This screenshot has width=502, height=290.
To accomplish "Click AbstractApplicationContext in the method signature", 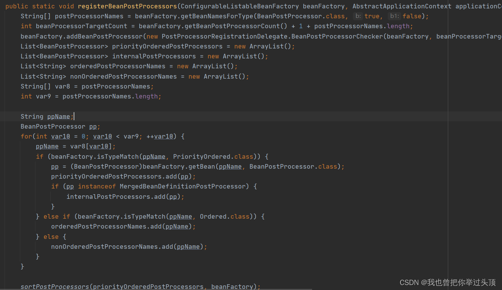I will coord(402,6).
